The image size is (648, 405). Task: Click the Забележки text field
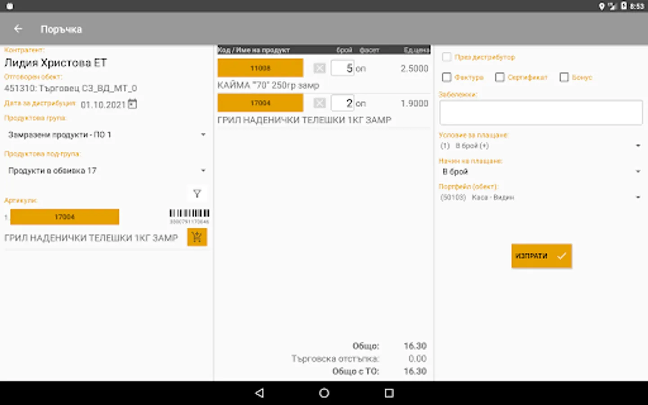pyautogui.click(x=540, y=112)
